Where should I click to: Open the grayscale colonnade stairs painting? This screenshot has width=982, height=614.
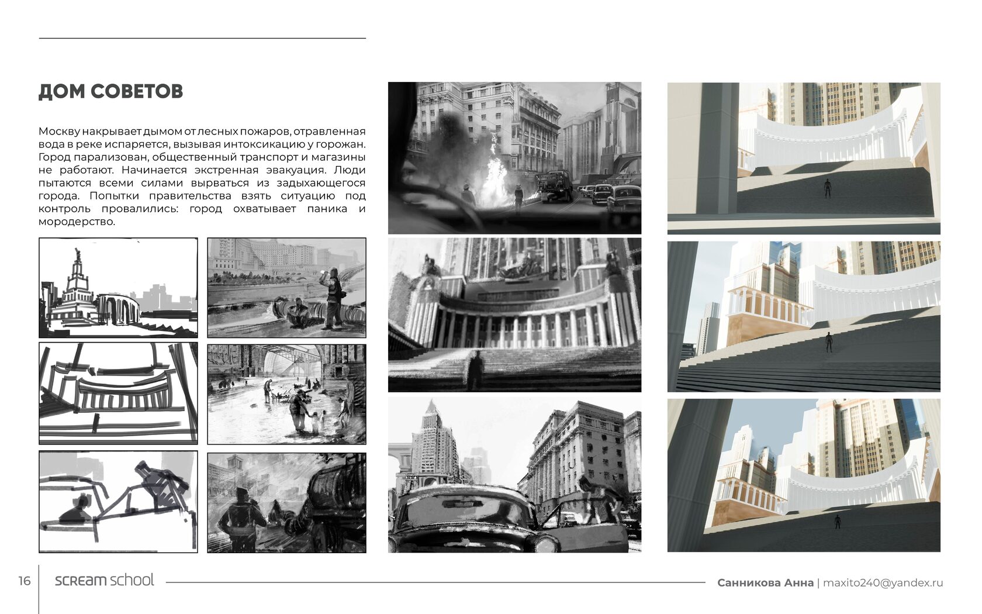pyautogui.click(x=514, y=315)
